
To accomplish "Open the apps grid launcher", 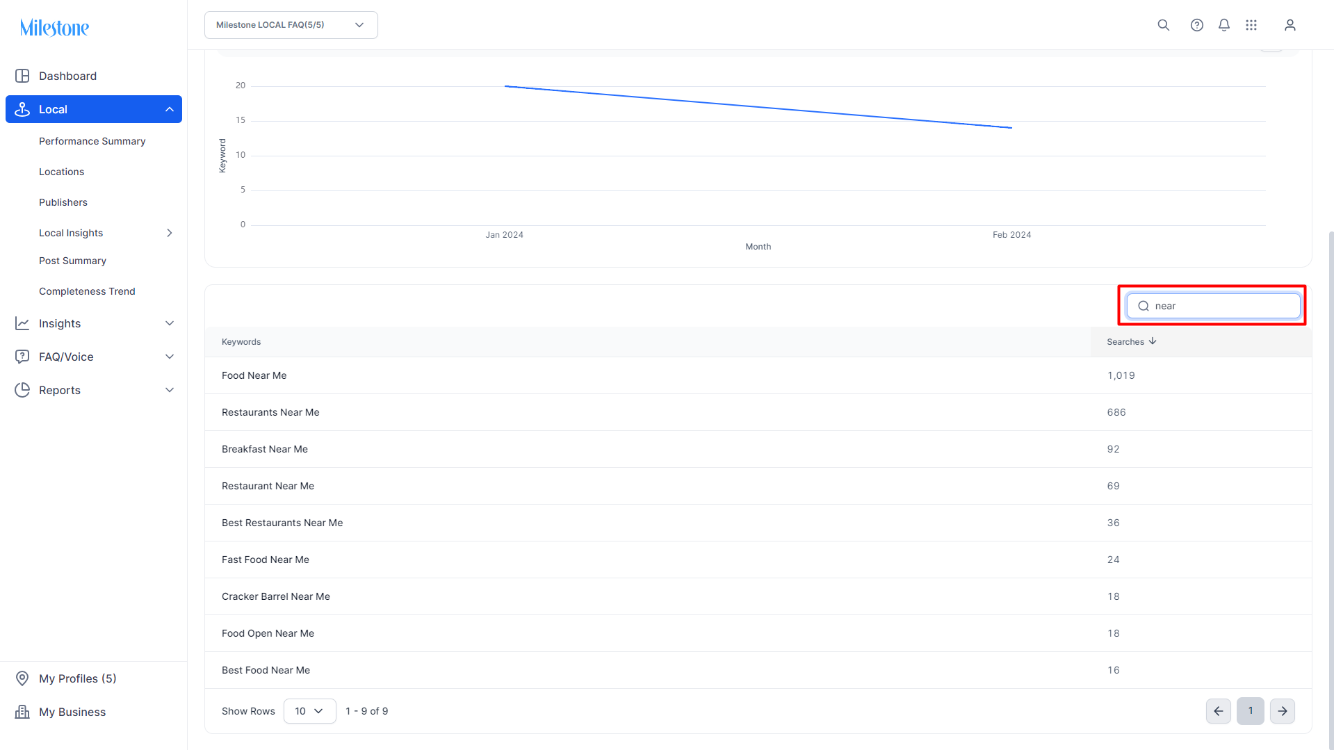I will (1251, 25).
